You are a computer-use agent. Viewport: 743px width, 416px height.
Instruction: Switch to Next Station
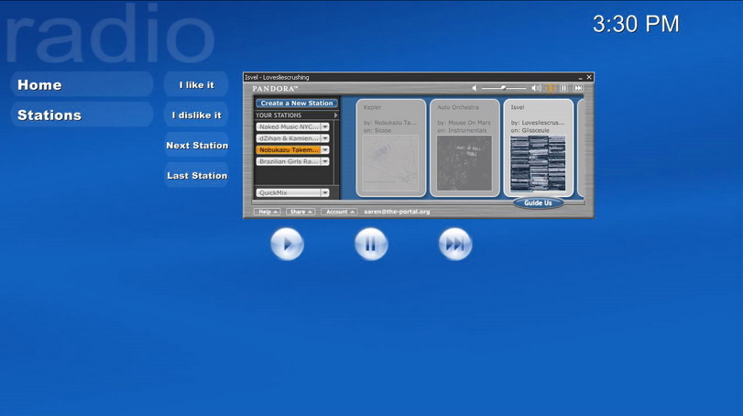[x=197, y=146]
